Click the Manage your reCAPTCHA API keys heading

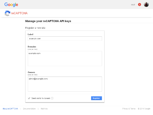pos(48,21)
